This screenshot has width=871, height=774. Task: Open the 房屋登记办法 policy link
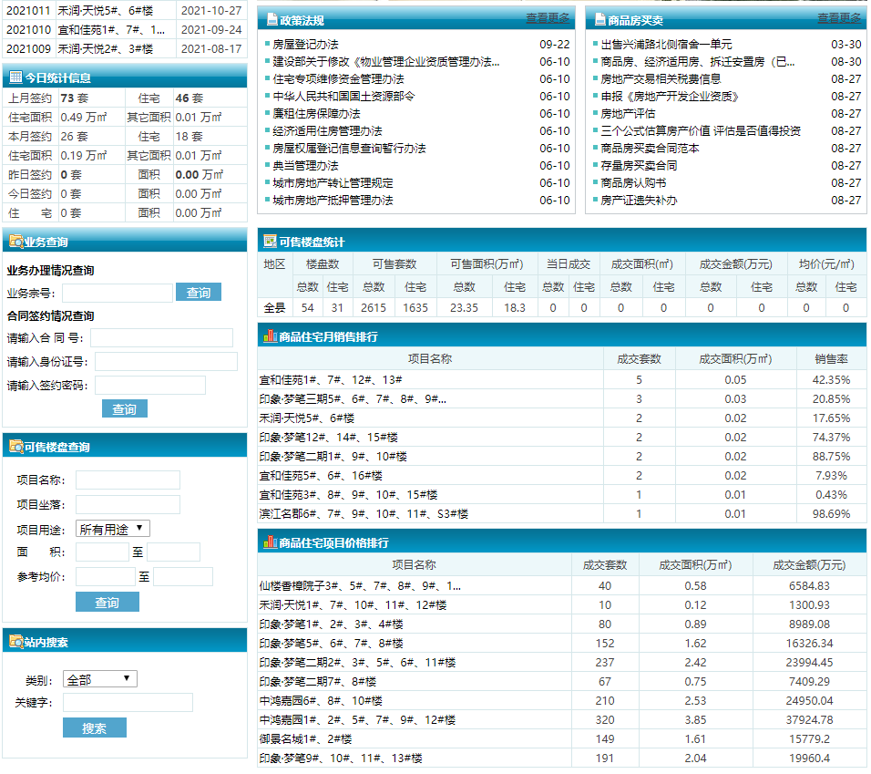(305, 44)
